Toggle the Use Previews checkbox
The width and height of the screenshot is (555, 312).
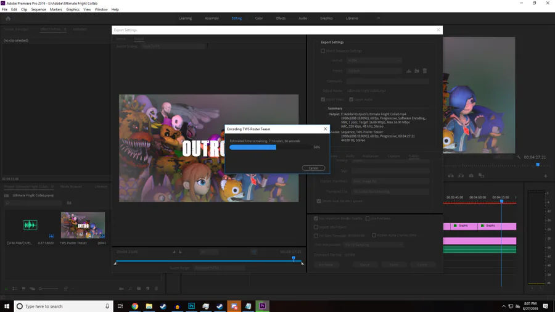[x=368, y=219]
